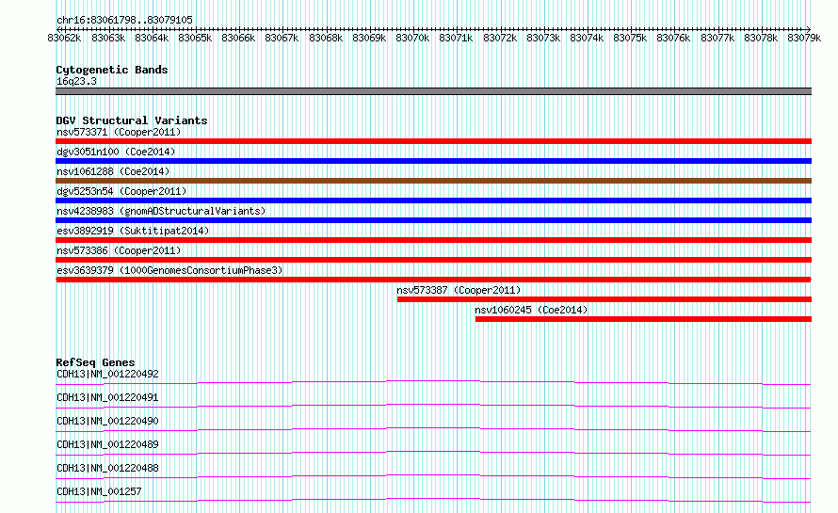
Task: Open transcript CDH13|NM_001220491 label
Action: click(107, 397)
